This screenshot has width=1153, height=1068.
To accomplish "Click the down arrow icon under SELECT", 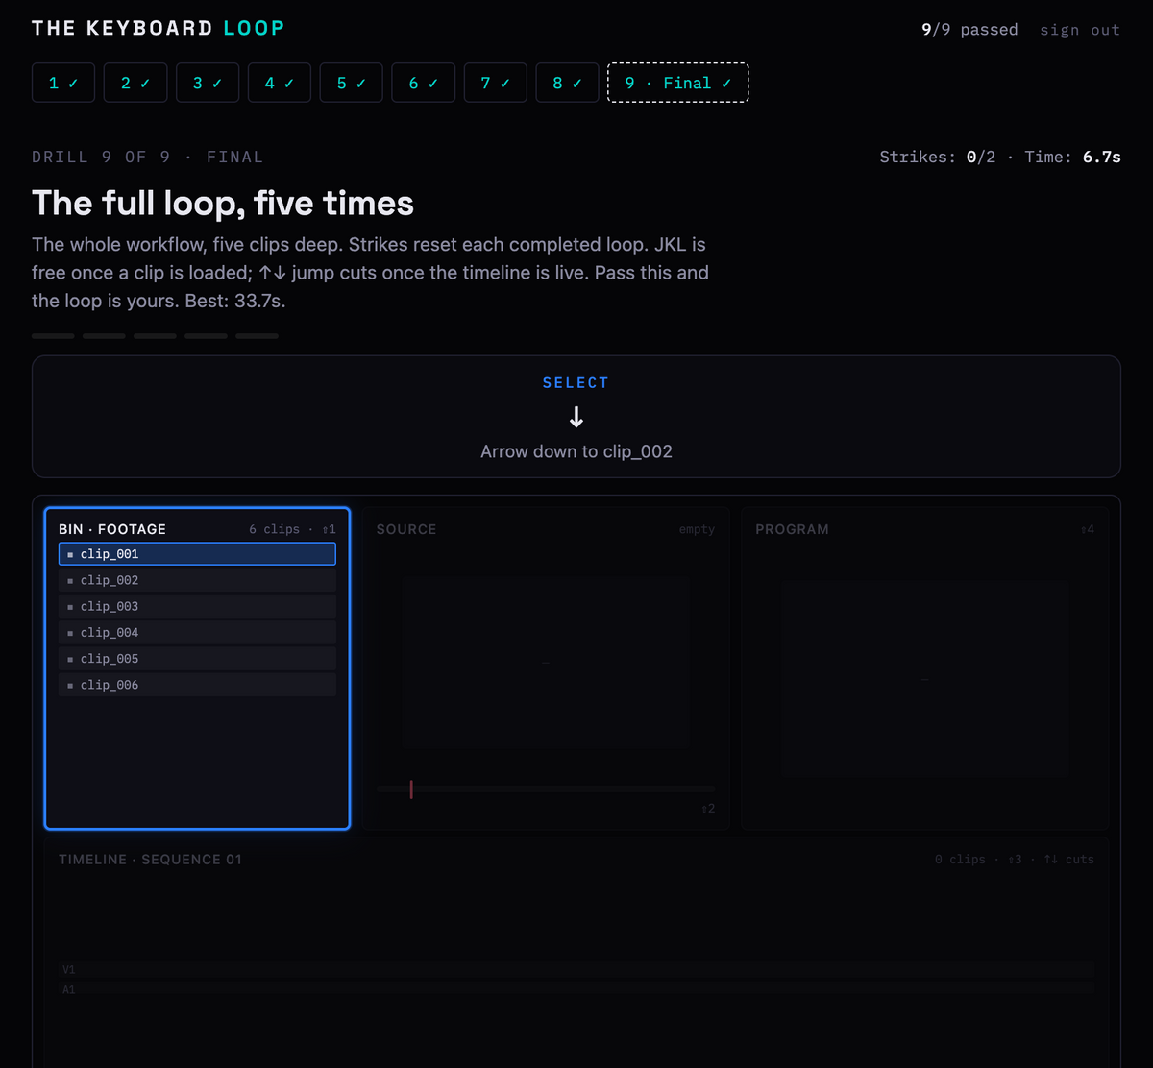I will click(576, 417).
